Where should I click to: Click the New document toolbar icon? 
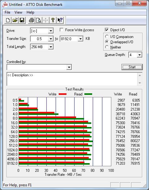8,20
